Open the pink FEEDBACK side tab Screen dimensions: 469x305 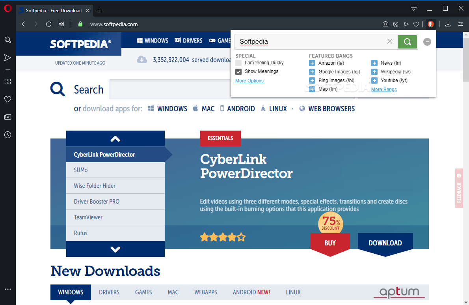pos(459,189)
